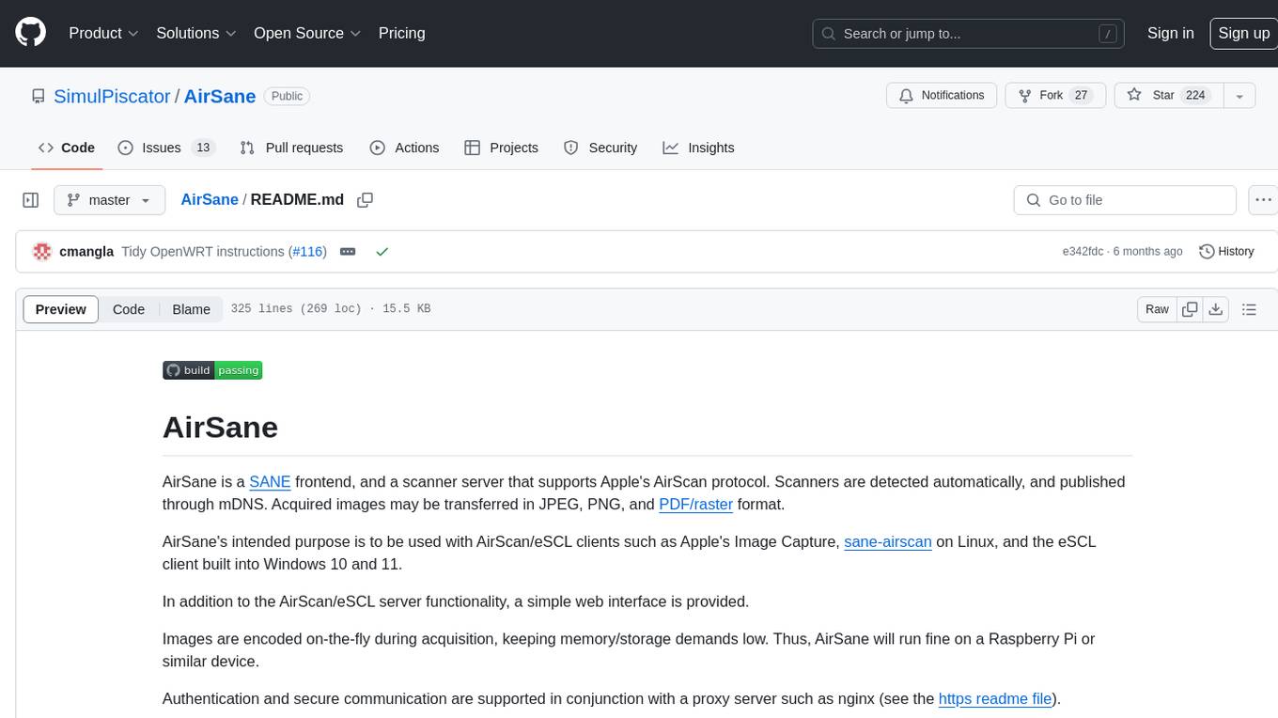Screen dimensions: 1278x718
Task: Open the file History
Action: 1226,252
